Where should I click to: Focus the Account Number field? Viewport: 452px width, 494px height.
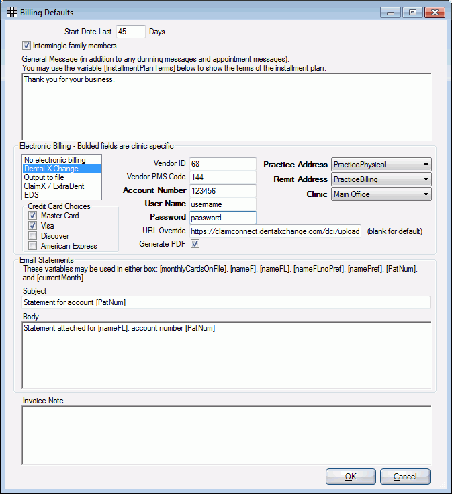[x=223, y=191]
